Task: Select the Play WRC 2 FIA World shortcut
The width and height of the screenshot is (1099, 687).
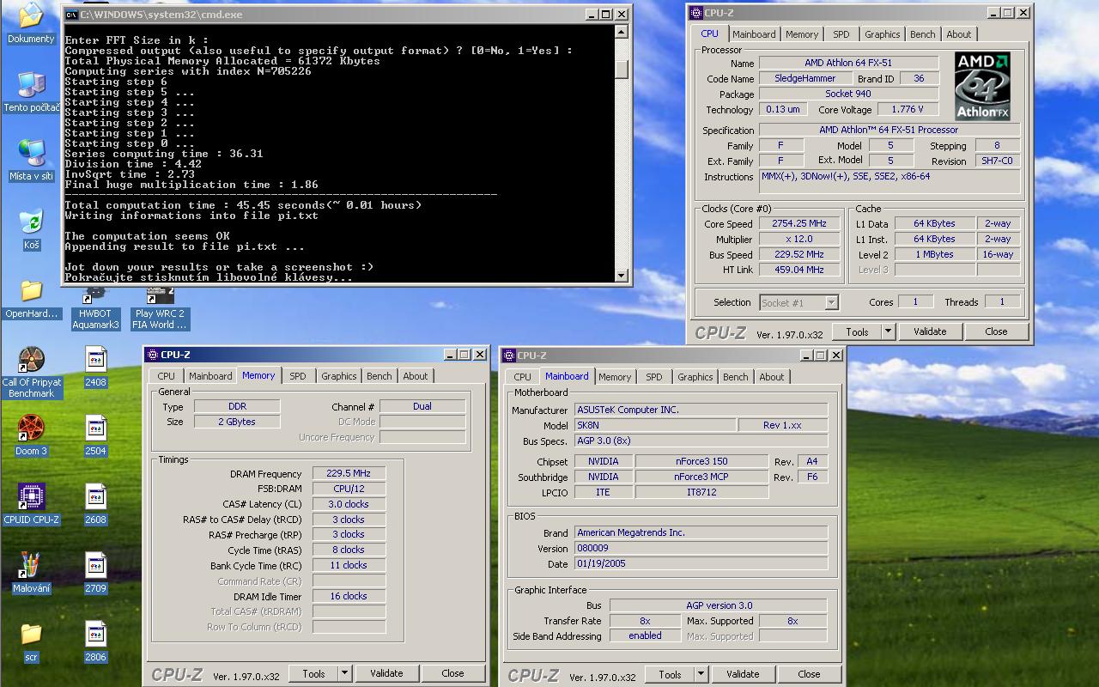Action: (x=160, y=295)
